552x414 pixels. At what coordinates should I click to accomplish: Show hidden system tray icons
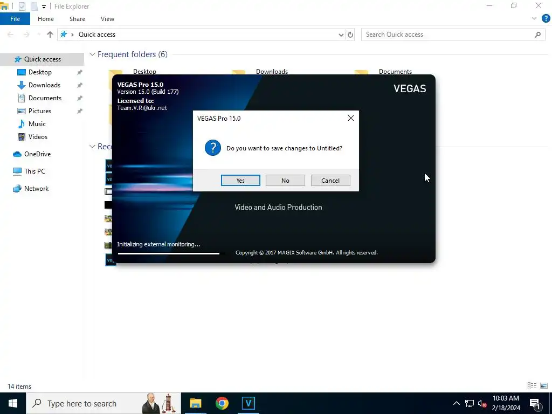tap(456, 403)
